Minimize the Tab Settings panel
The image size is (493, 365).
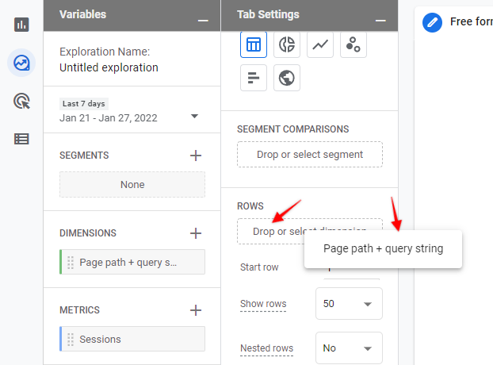380,21
